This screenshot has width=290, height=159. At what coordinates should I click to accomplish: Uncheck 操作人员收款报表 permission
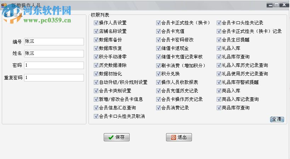[158, 82]
